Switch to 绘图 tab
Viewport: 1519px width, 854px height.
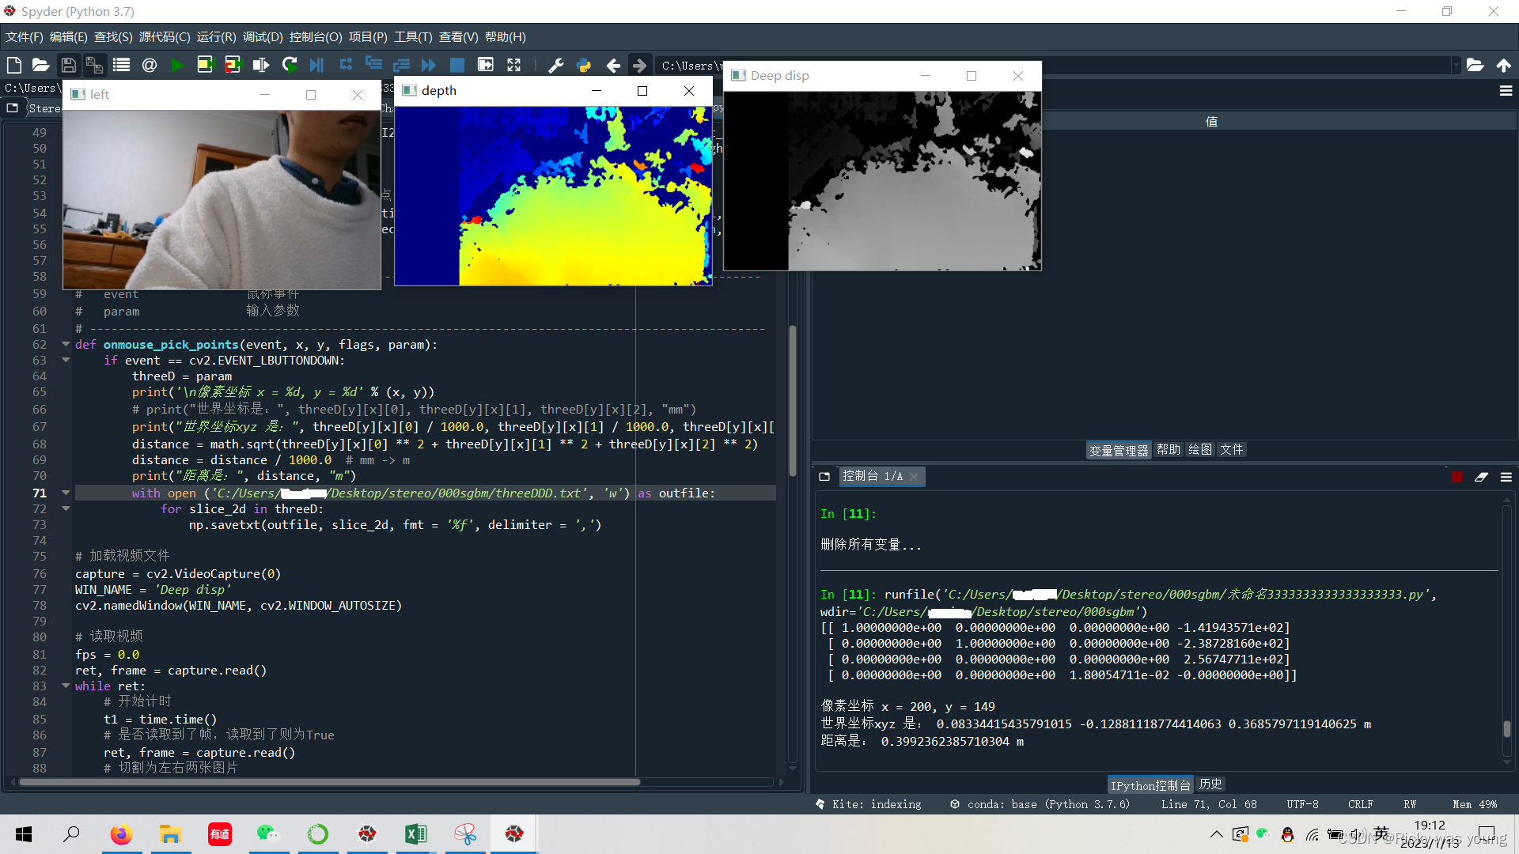[1199, 450]
